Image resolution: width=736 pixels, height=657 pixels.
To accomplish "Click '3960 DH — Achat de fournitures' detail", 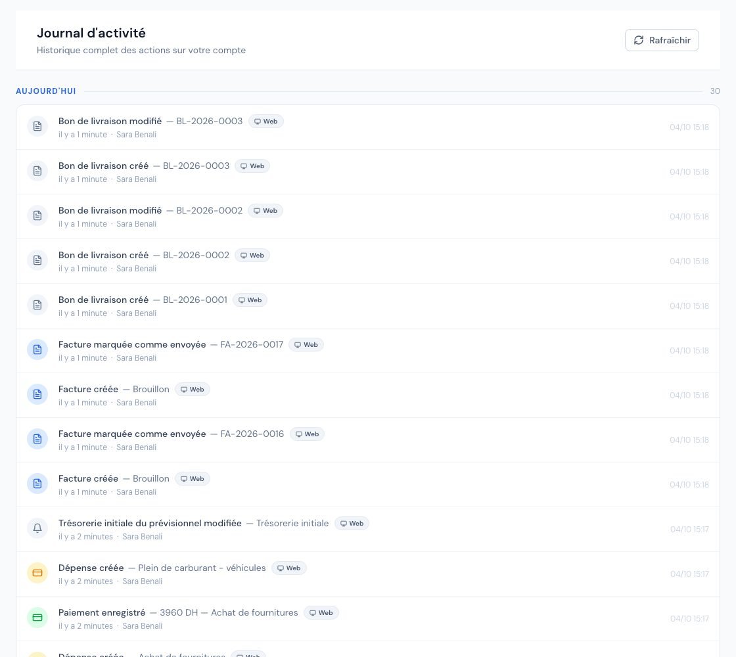I will coord(229,612).
